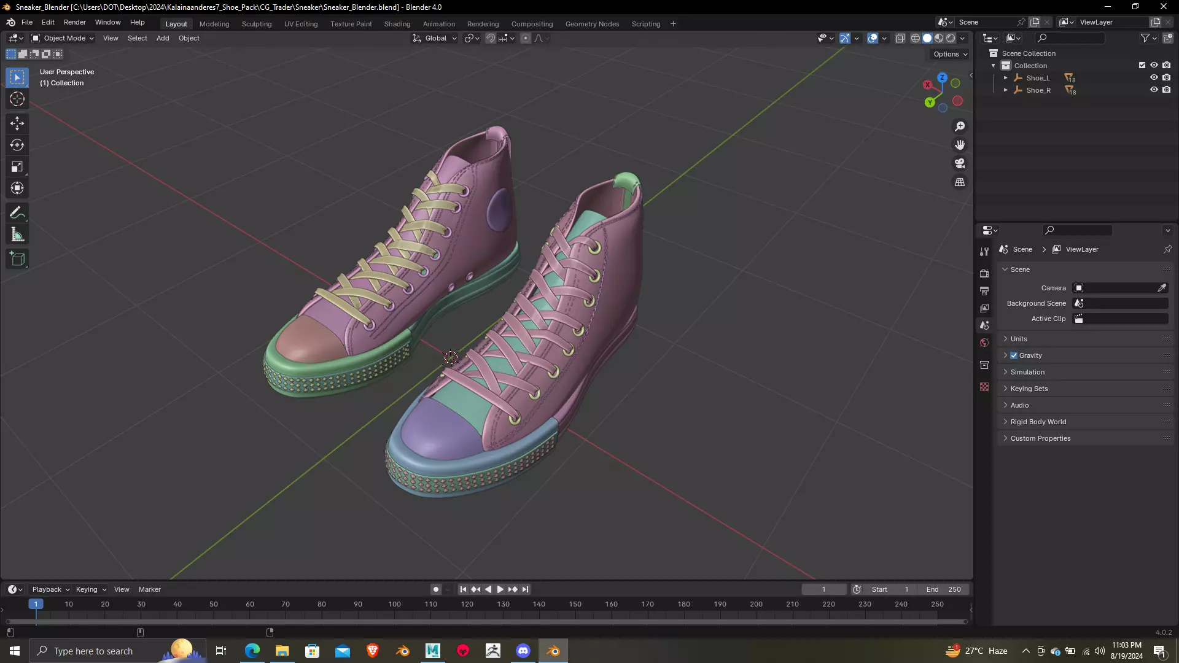This screenshot has height=663, width=1179.
Task: Click the current frame field
Action: pos(824,589)
